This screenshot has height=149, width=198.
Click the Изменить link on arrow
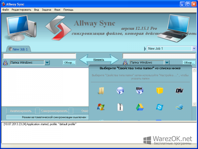99,60
